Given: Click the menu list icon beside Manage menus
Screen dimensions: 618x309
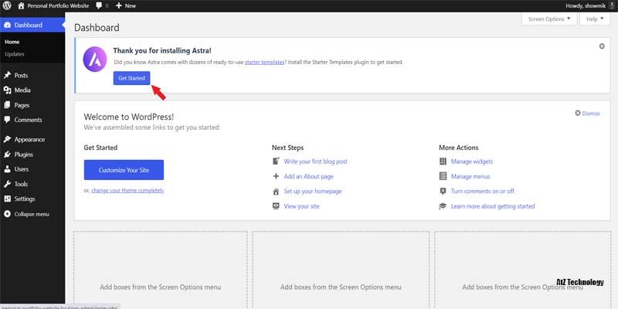Looking at the screenshot, I should [x=443, y=176].
